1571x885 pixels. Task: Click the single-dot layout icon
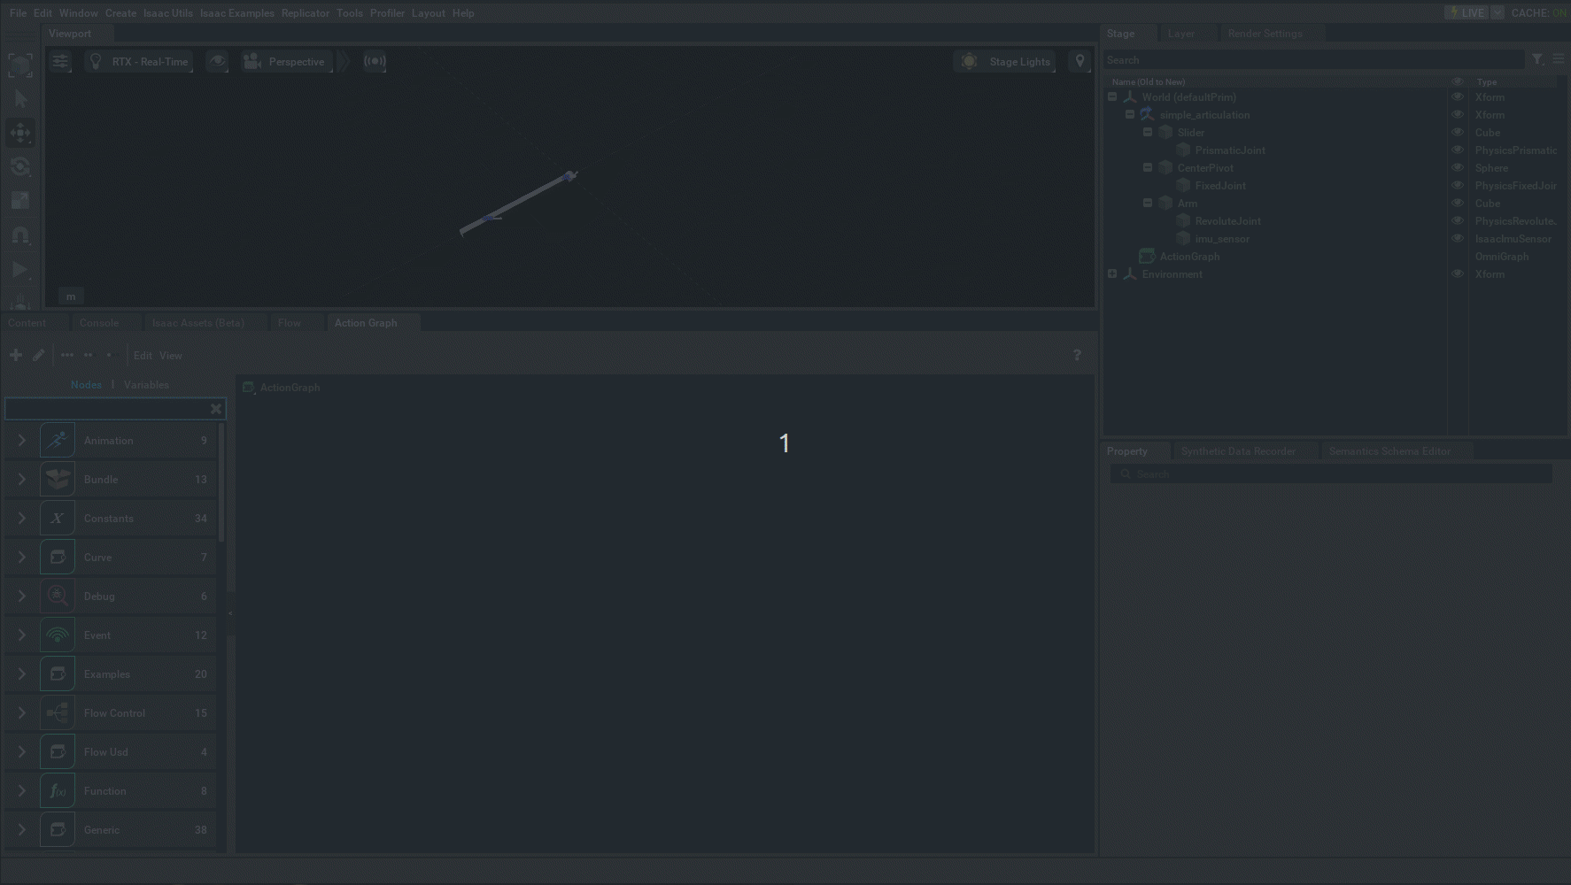click(x=109, y=355)
